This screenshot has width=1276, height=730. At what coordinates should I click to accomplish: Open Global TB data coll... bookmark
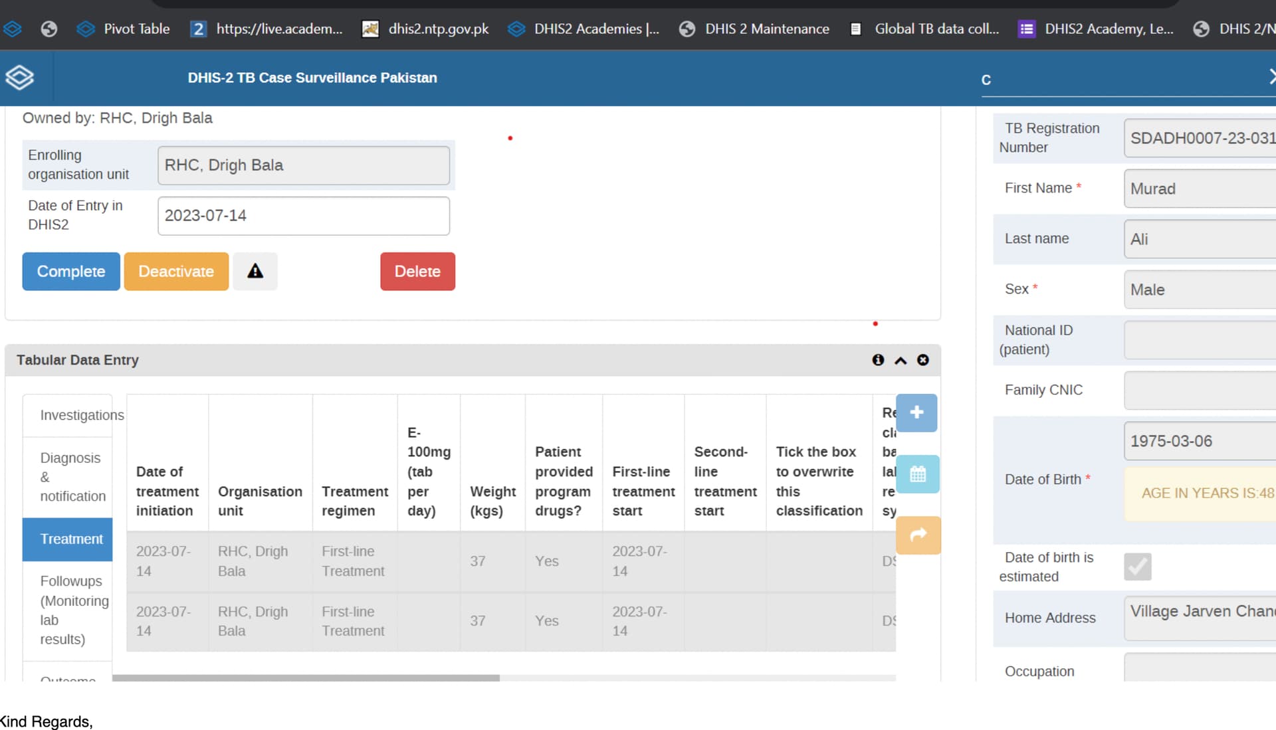click(x=924, y=29)
